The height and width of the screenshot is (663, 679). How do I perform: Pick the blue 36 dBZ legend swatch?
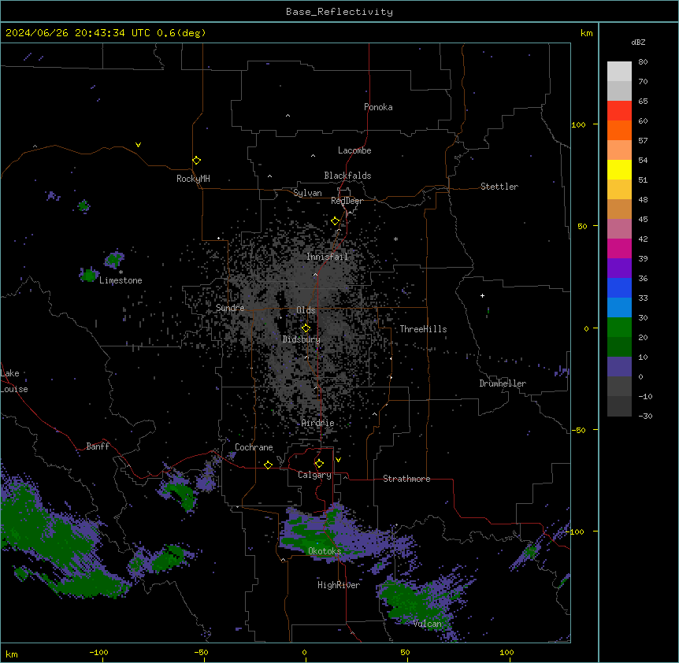[x=619, y=287]
